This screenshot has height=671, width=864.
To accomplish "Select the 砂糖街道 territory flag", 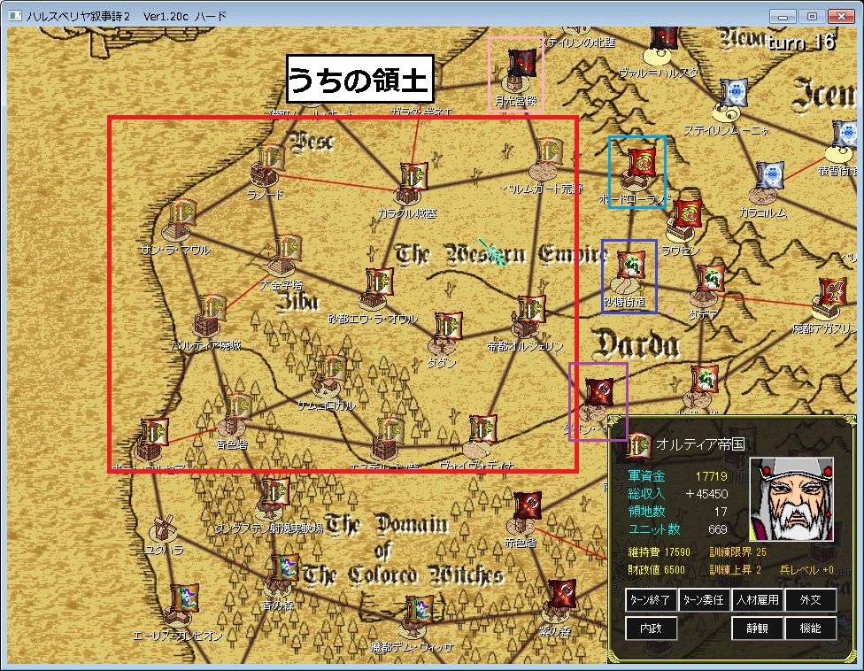I will click(630, 265).
